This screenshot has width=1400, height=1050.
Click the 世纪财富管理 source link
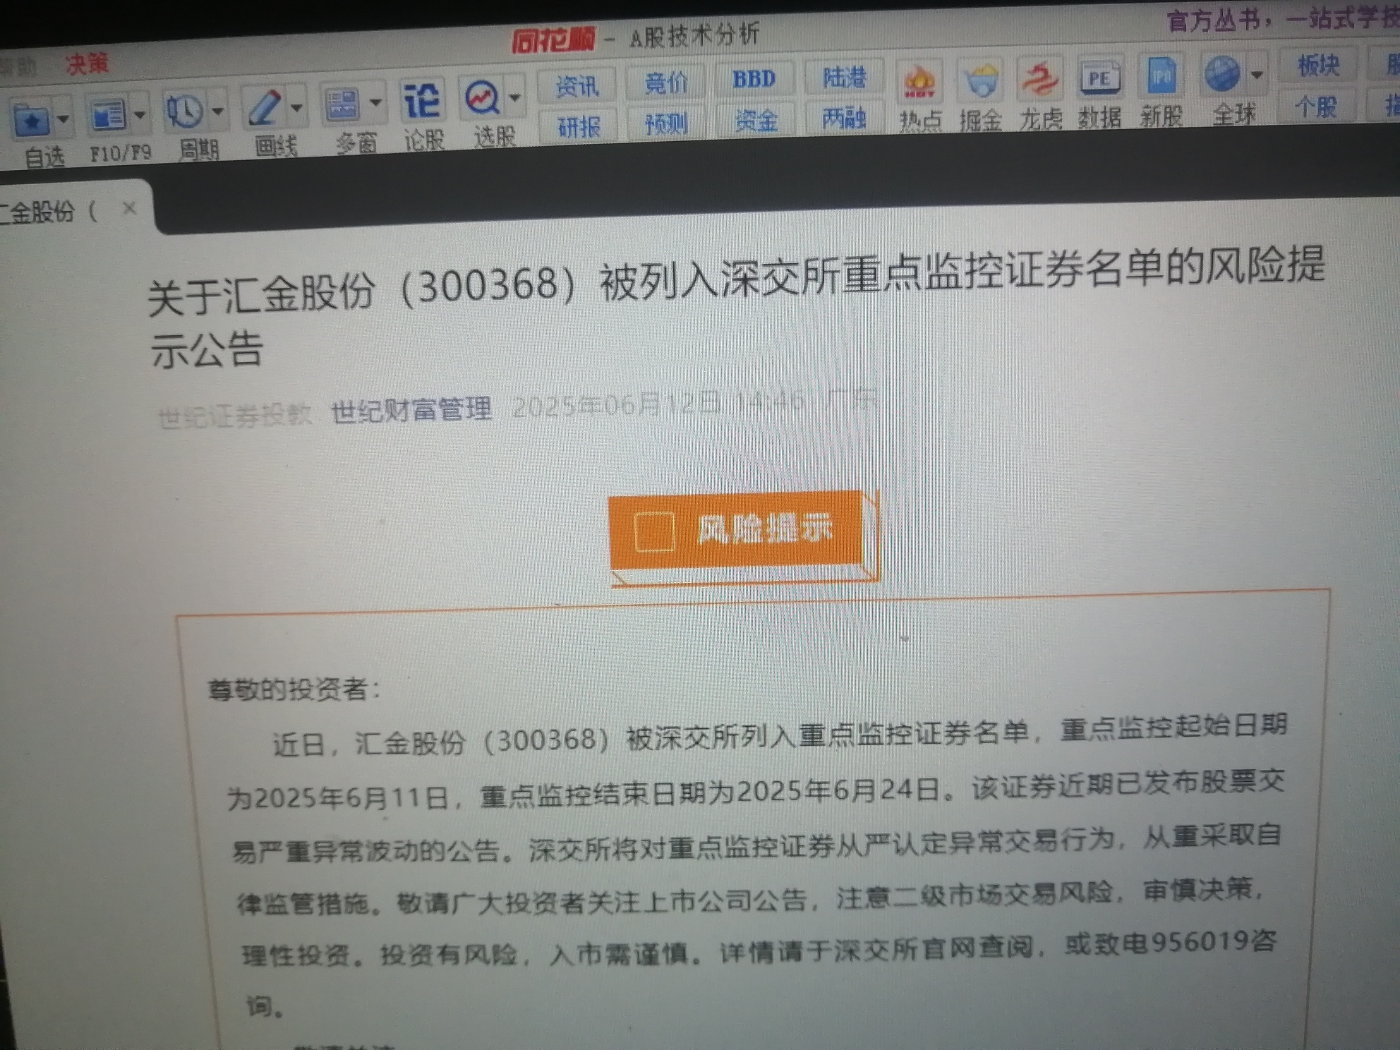(x=411, y=410)
